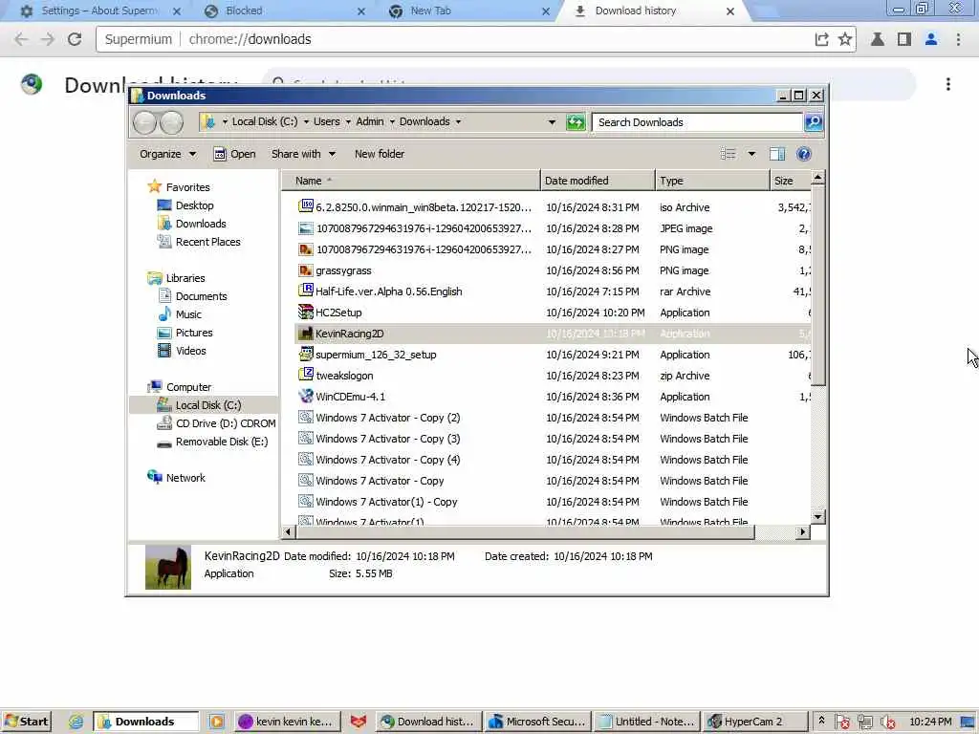Screen dimensions: 979x734
Task: Show the preview pane icon
Action: tap(776, 154)
